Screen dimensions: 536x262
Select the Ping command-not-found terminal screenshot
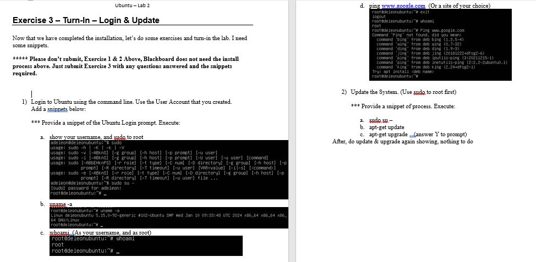click(x=440, y=44)
